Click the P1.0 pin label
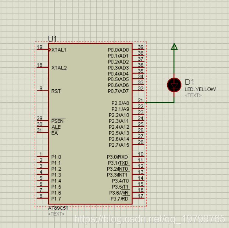The image size is (229, 228). tap(56, 157)
